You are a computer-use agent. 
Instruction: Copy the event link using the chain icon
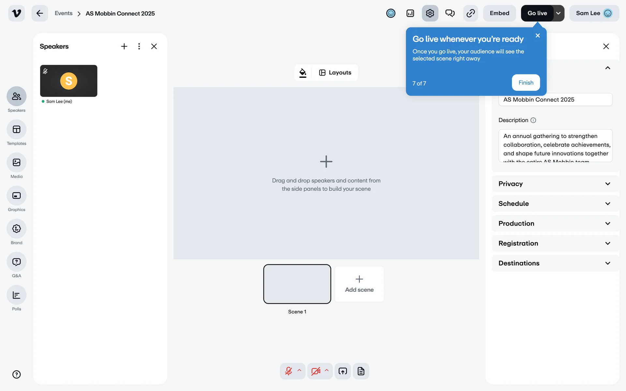click(x=470, y=13)
